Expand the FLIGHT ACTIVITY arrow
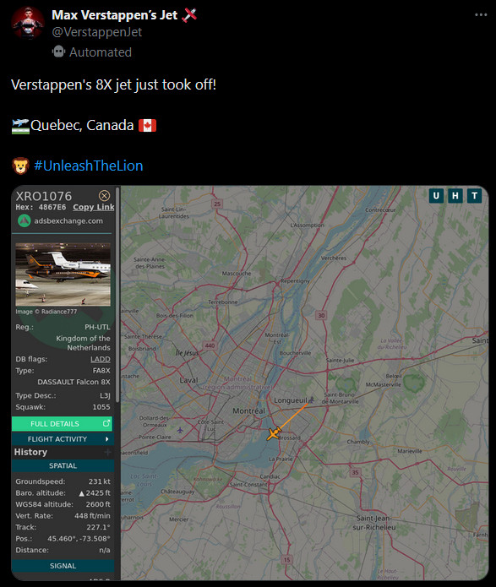This screenshot has height=587, width=496. [107, 438]
